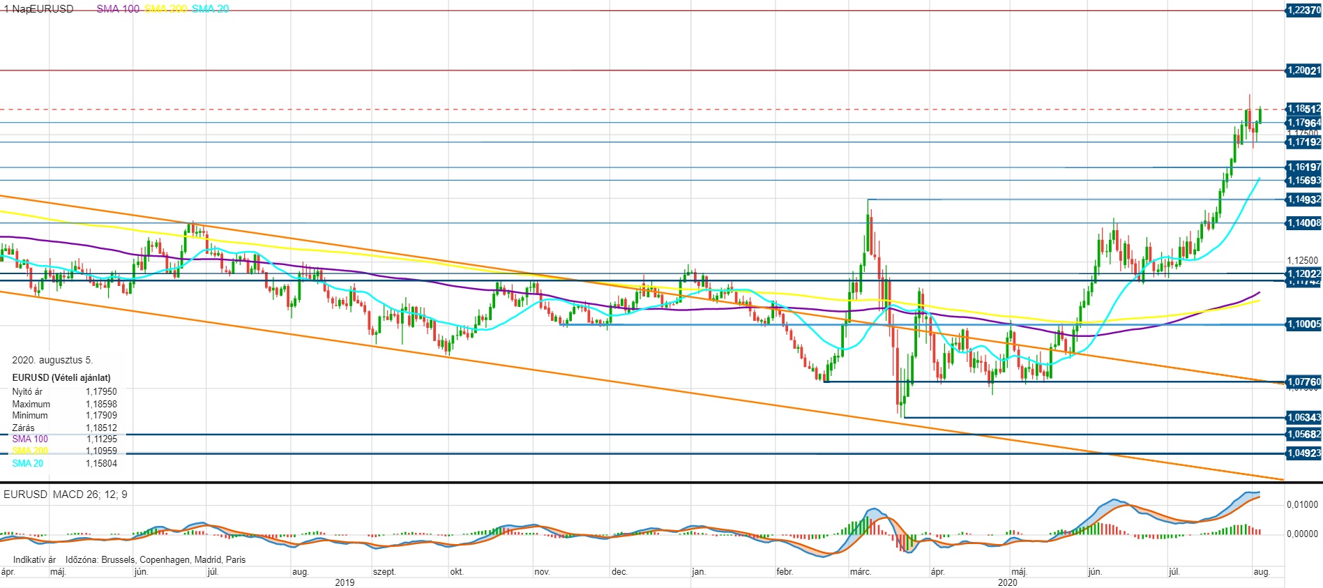The image size is (1323, 588).
Task: Click 'EURUSD (Vételi ajánlat)' heading in data panel
Action: coord(61,377)
